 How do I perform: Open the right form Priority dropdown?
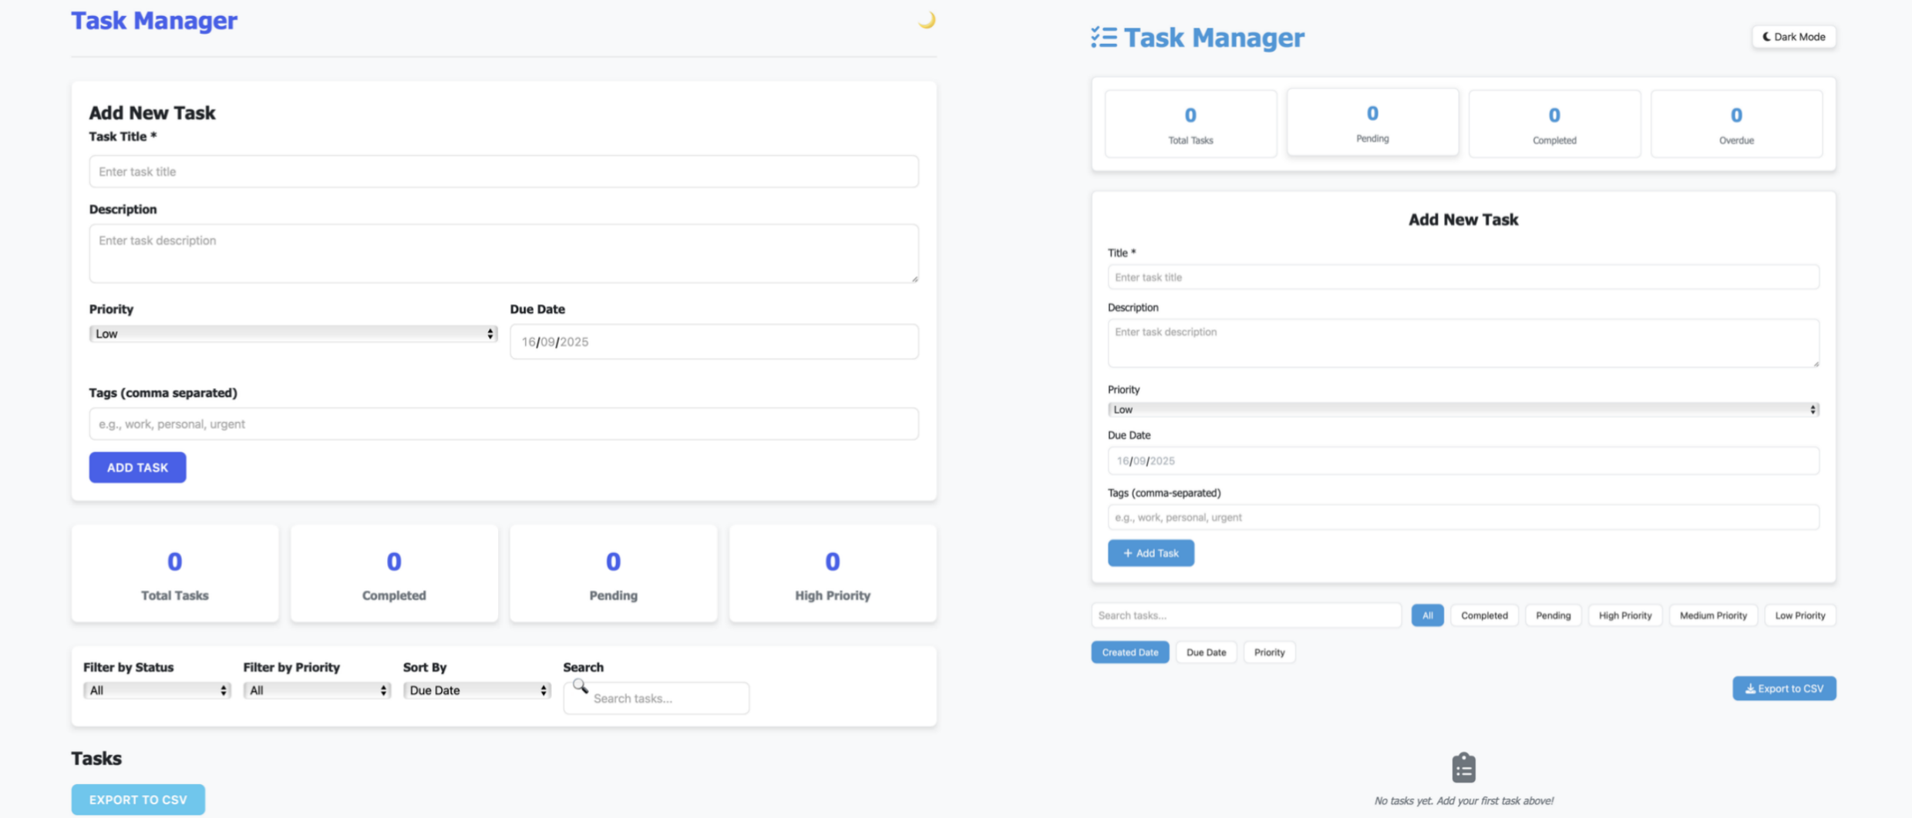pyautogui.click(x=1463, y=410)
